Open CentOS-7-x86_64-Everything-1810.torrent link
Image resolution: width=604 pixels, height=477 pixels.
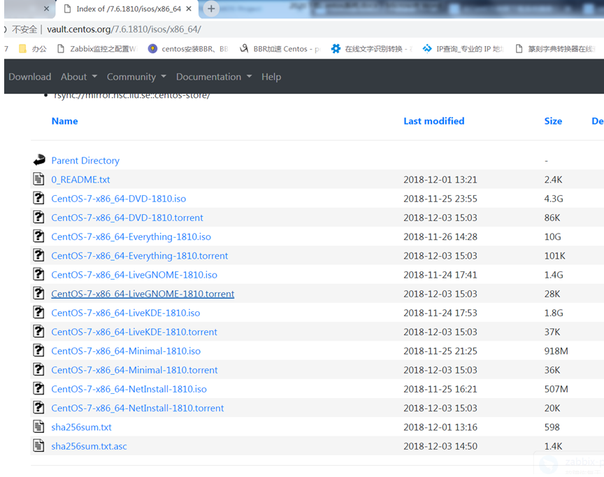[139, 256]
